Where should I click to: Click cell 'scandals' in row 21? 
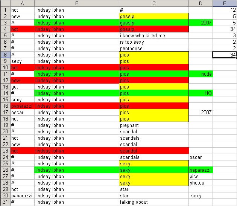coord(154,138)
